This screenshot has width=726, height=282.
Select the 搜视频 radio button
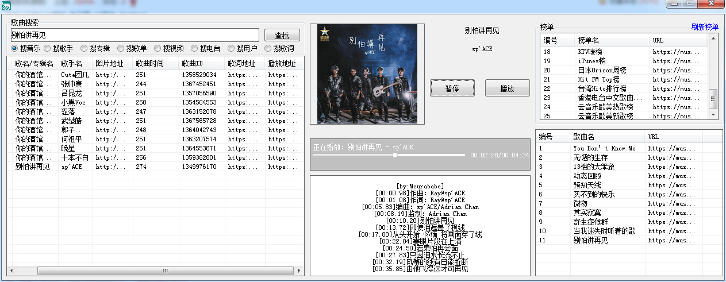point(168,48)
